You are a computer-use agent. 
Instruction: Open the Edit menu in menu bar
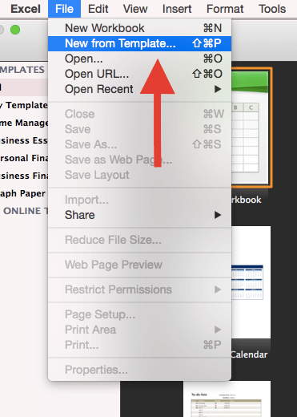point(98,9)
